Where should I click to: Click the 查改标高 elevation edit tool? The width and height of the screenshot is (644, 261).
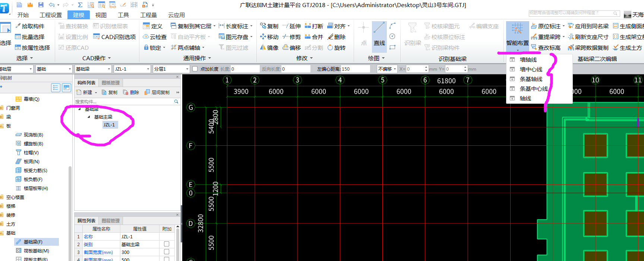click(546, 48)
